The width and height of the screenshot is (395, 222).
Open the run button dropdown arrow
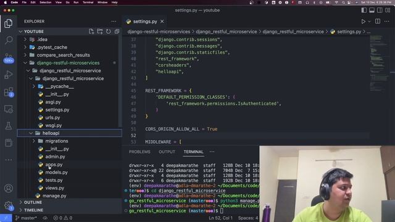[x=369, y=22]
